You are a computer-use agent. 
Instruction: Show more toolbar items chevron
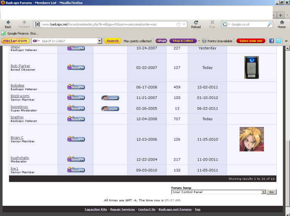[x=286, y=41]
